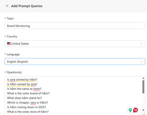Click line "What does h&m stand for?"

pos(25,98)
